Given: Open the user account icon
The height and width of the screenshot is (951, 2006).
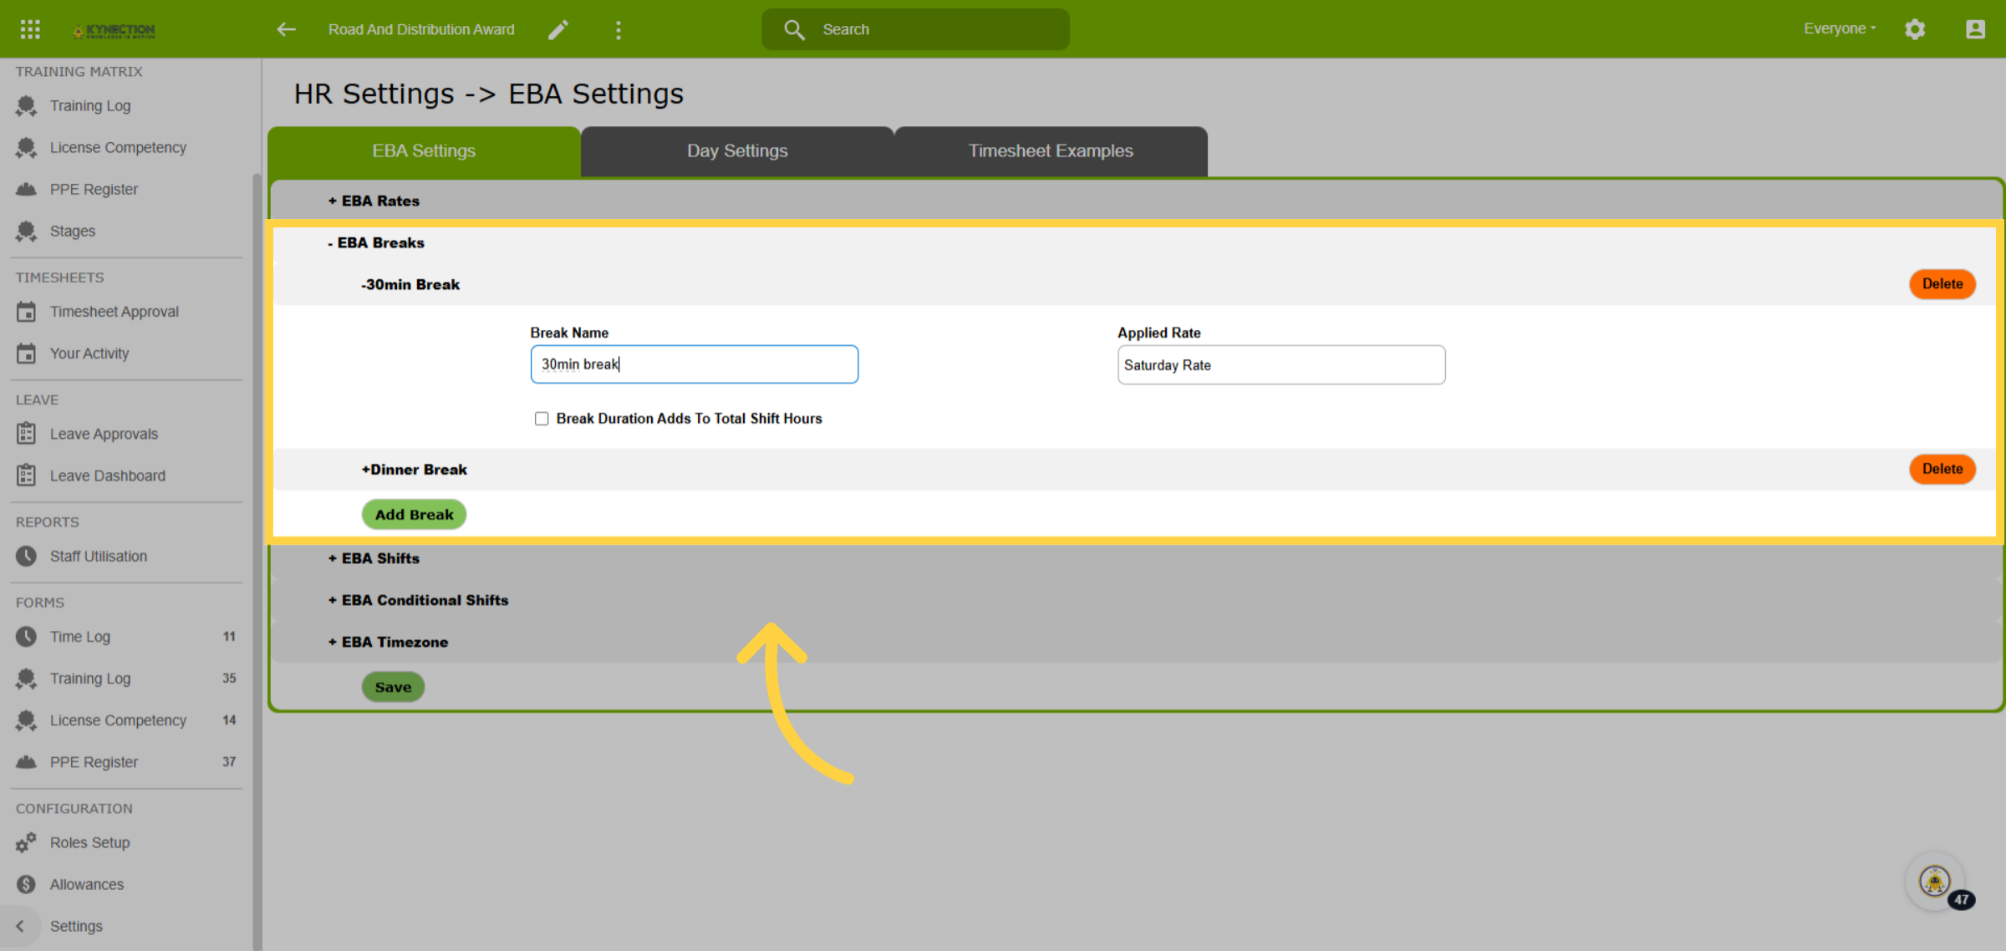Looking at the screenshot, I should point(1975,29).
